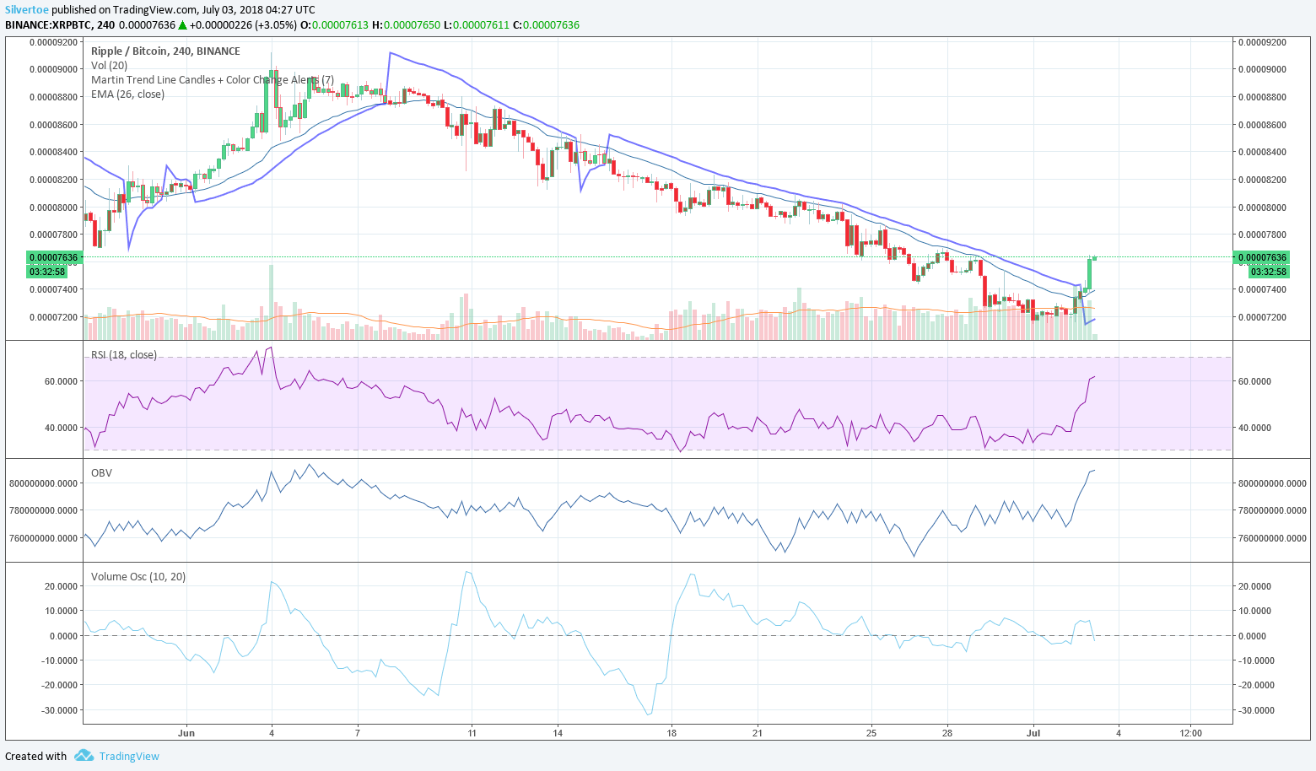Click the Jul date label on time axis

tap(1034, 733)
